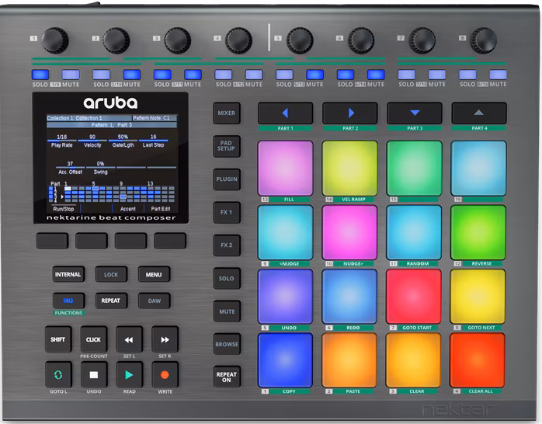The width and height of the screenshot is (542, 424).
Task: Tap the down arrow PART 3 button
Action: [x=415, y=113]
